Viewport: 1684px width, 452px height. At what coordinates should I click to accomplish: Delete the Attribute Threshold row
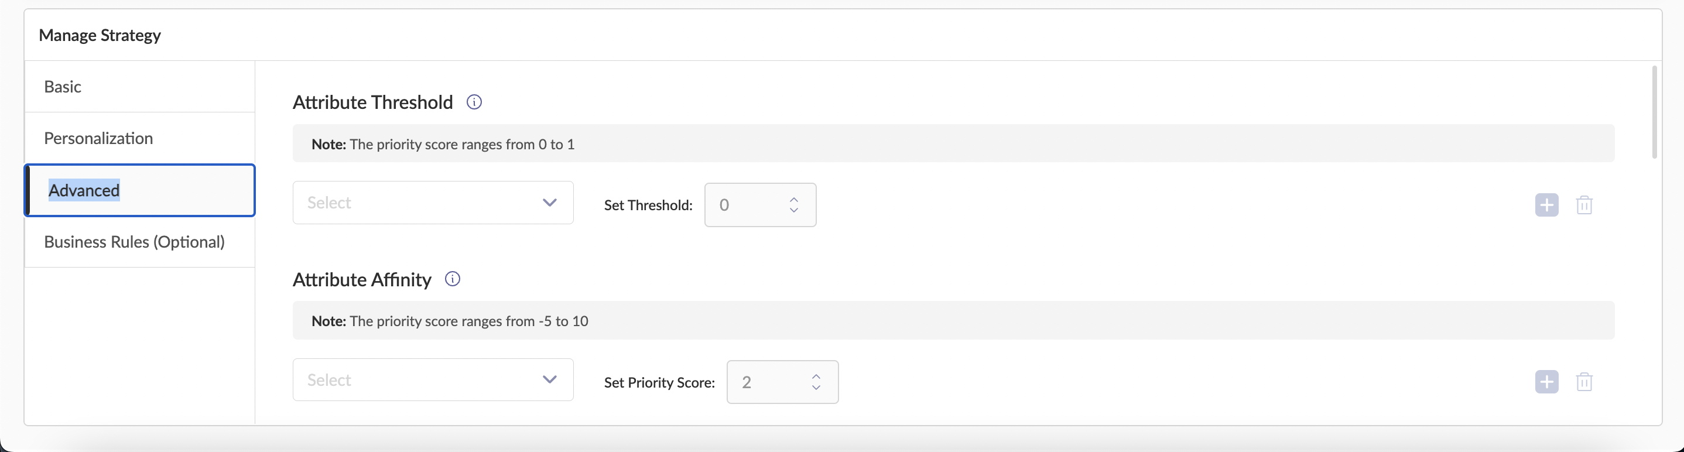click(1584, 205)
